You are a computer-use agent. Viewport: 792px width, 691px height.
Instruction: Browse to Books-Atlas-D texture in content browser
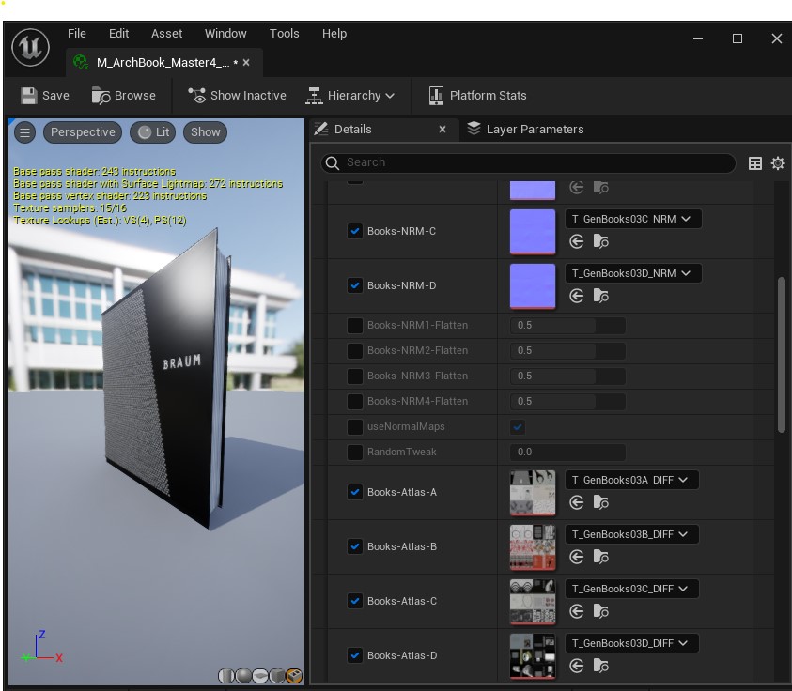click(x=600, y=667)
